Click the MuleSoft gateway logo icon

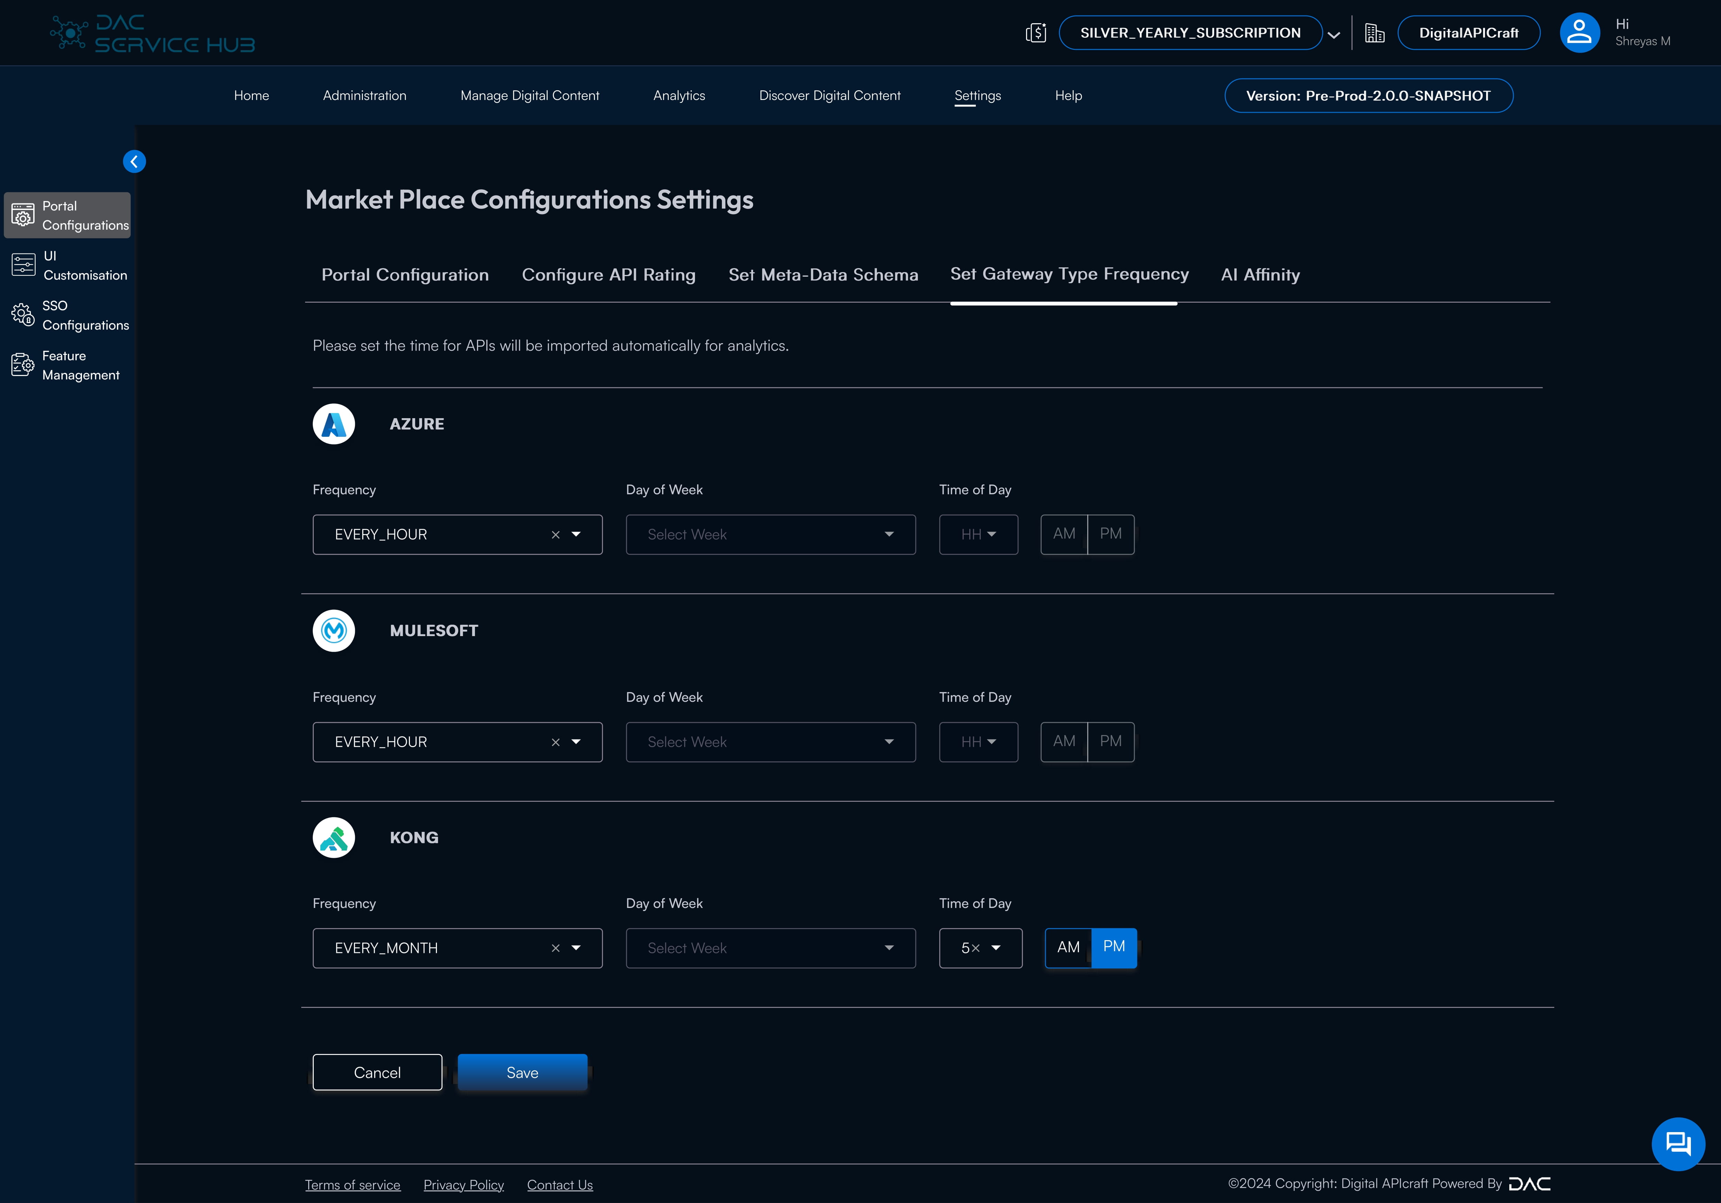(333, 630)
